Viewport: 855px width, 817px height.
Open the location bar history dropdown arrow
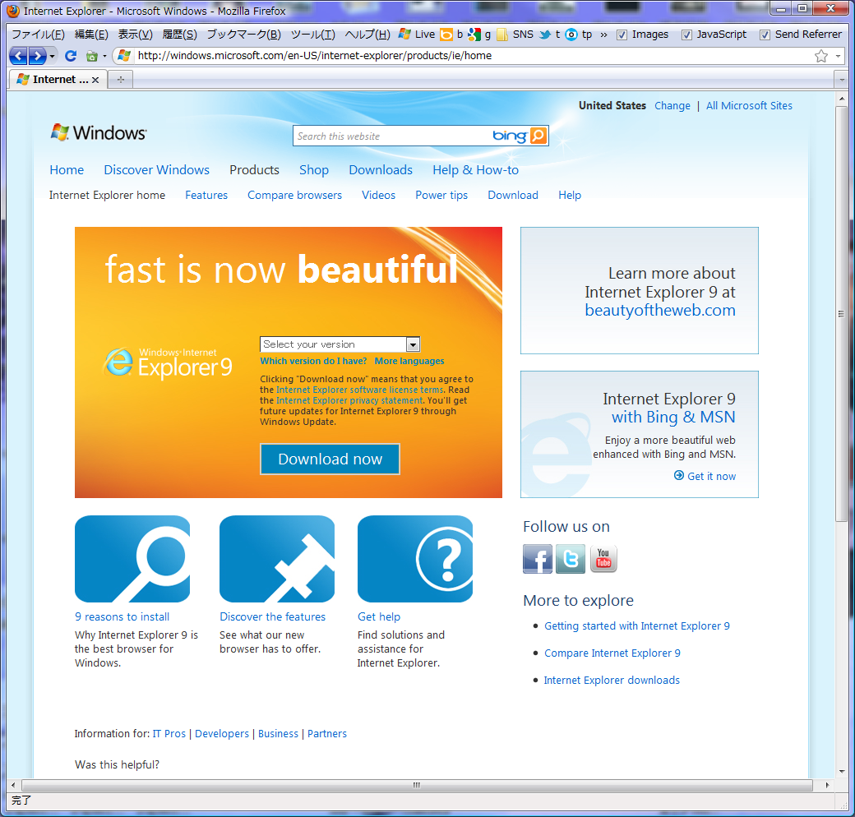(838, 56)
